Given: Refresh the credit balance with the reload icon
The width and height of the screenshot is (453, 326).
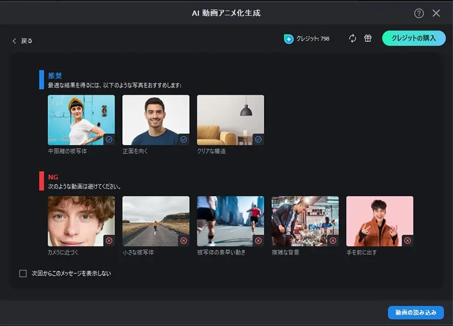Looking at the screenshot, I should click(352, 39).
